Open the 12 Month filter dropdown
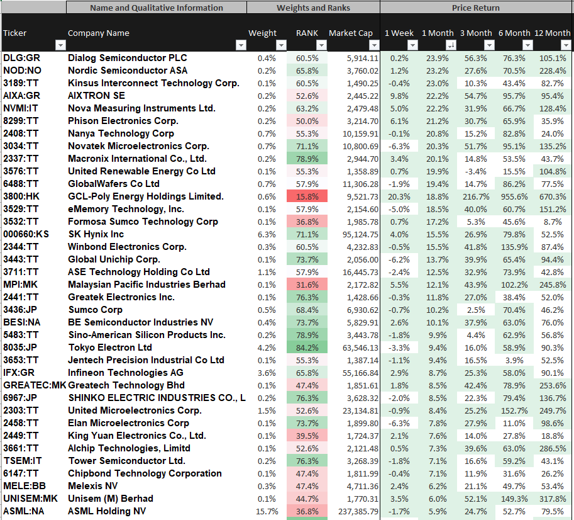 coord(566,45)
